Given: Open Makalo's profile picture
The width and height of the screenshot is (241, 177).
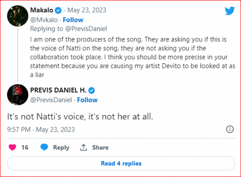Looking at the screenshot, I should 18,16.
